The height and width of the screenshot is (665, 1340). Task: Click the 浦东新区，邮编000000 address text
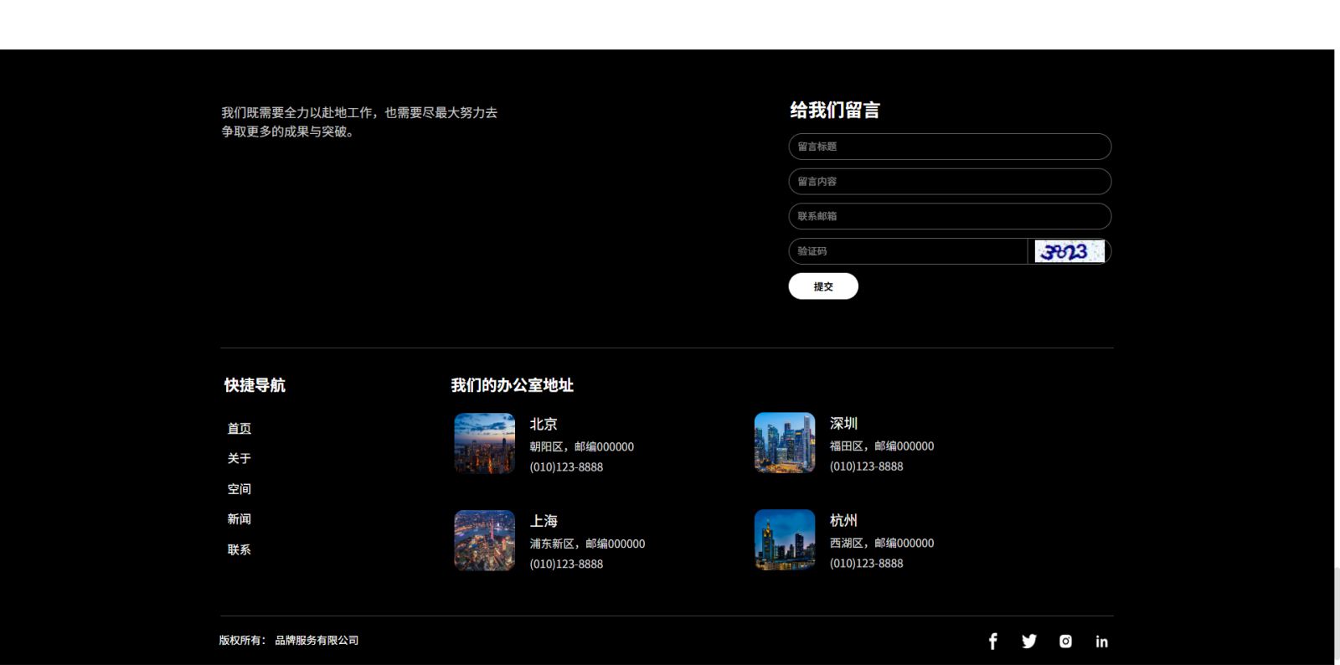(587, 544)
